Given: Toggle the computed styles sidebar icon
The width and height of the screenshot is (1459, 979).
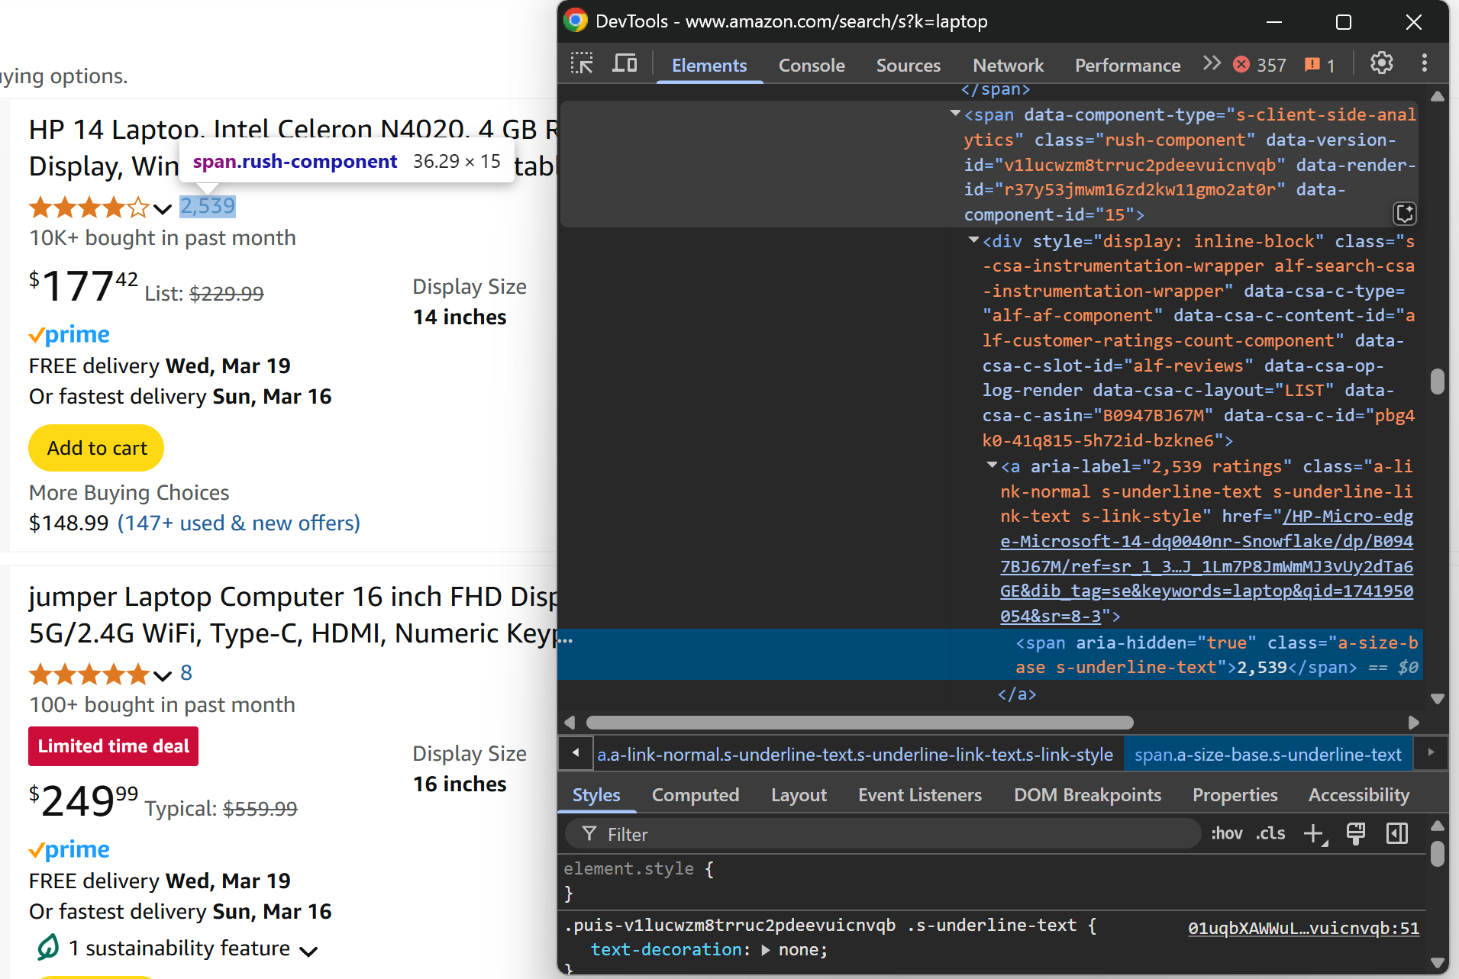Looking at the screenshot, I should [1397, 833].
